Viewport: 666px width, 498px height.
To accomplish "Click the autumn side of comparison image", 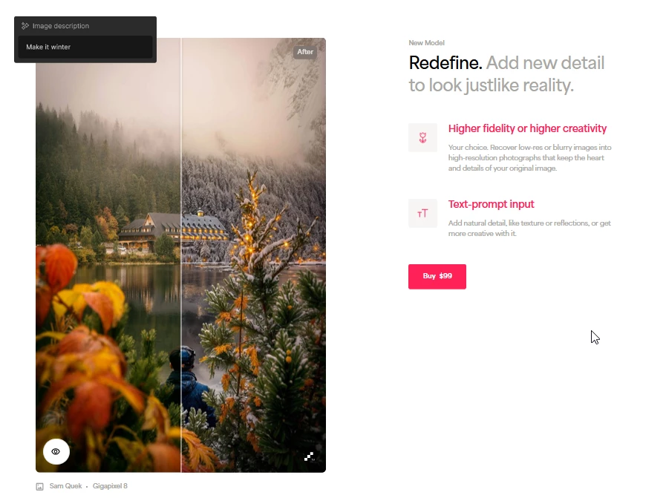I will pyautogui.click(x=108, y=255).
